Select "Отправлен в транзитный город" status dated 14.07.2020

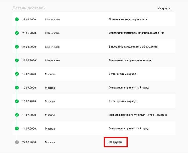pyautogui.click(x=129, y=129)
